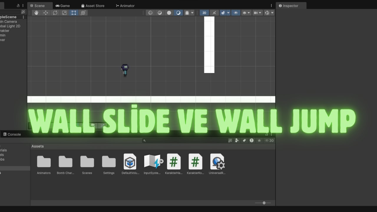Image resolution: width=377 pixels, height=212 pixels.
Task: Open Hierarchy panel three-dot menu
Action: click(23, 6)
